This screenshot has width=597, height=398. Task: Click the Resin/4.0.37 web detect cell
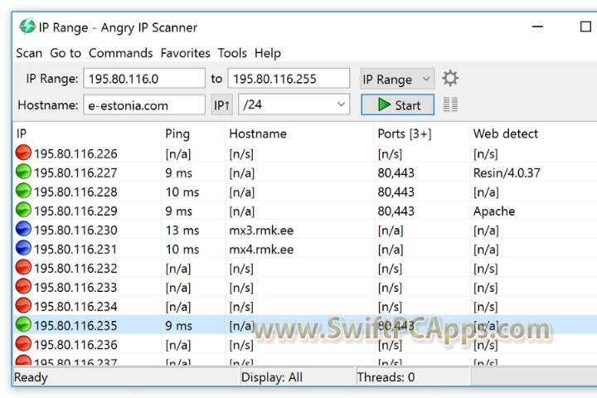coord(507,173)
